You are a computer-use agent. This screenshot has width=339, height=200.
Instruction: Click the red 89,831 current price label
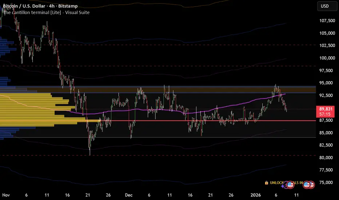[326, 109]
